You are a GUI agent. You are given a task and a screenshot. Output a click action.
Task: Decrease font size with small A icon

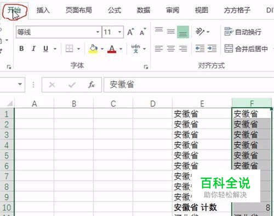click(143, 32)
